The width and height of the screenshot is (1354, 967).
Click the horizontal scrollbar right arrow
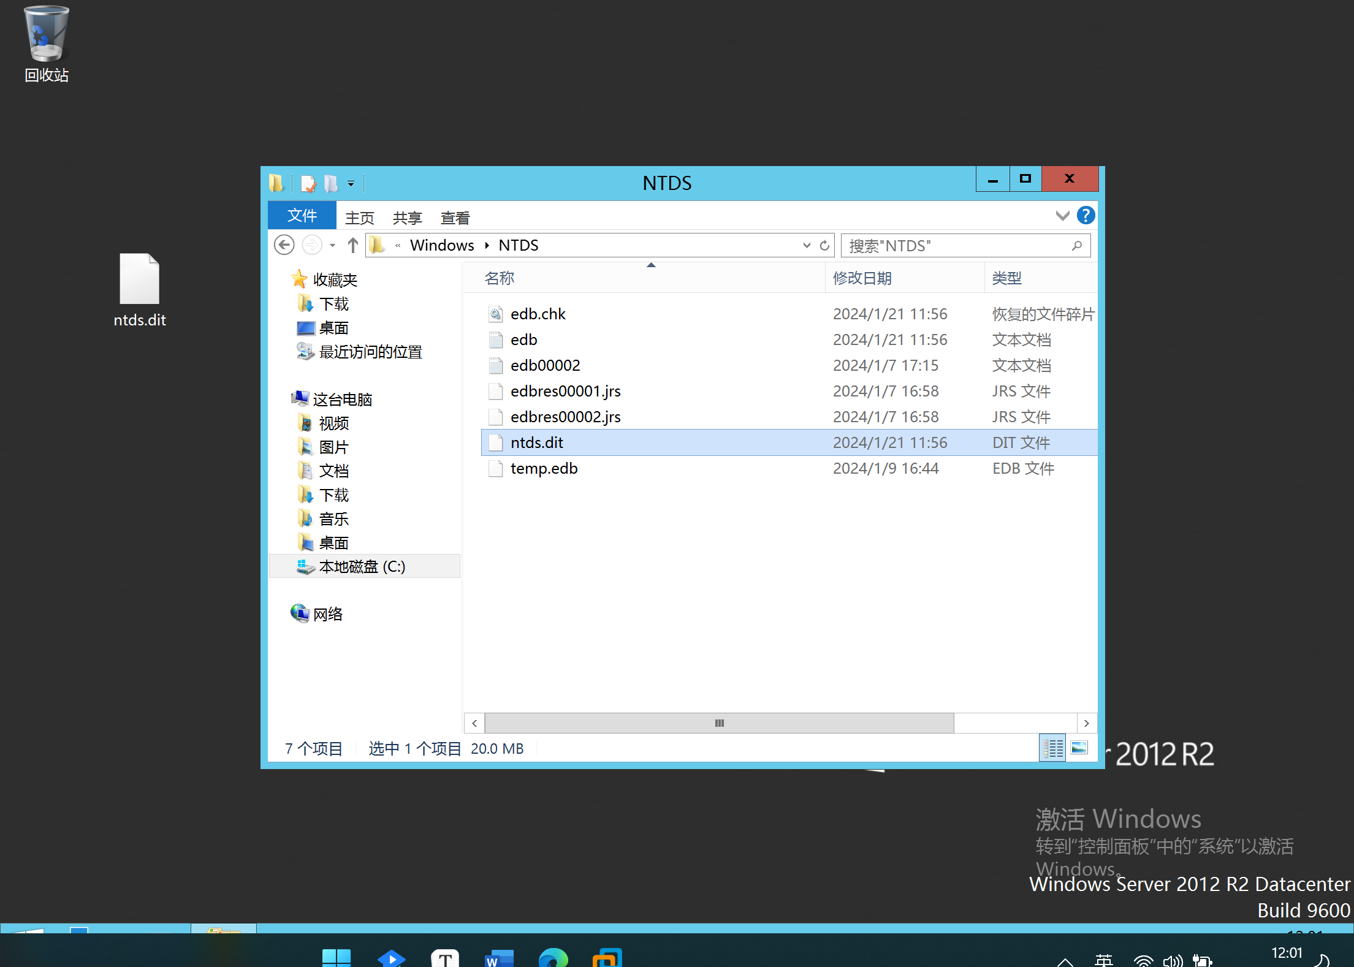[1086, 723]
